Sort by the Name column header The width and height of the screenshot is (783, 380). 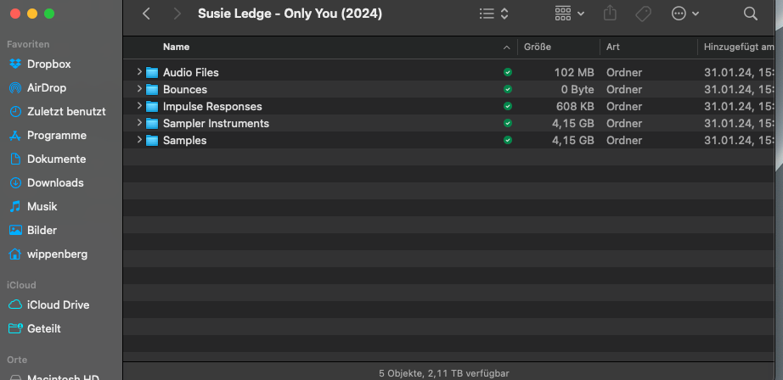point(177,47)
